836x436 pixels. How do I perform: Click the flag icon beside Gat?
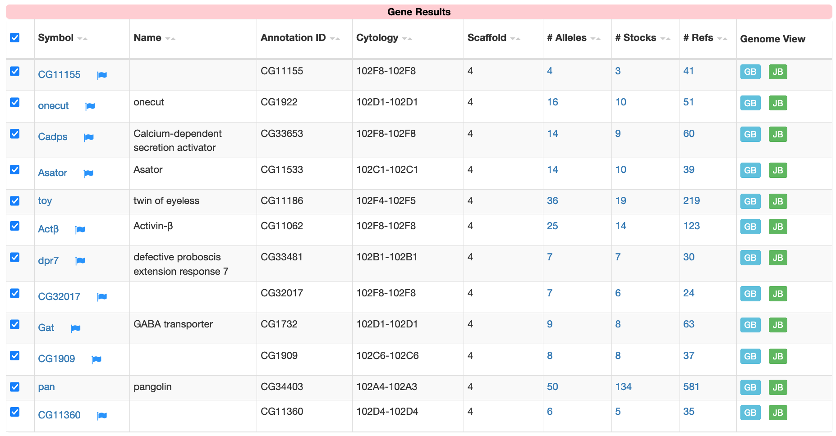76,328
